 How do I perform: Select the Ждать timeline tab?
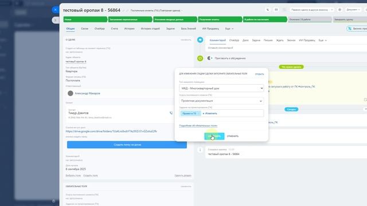click(x=280, y=41)
